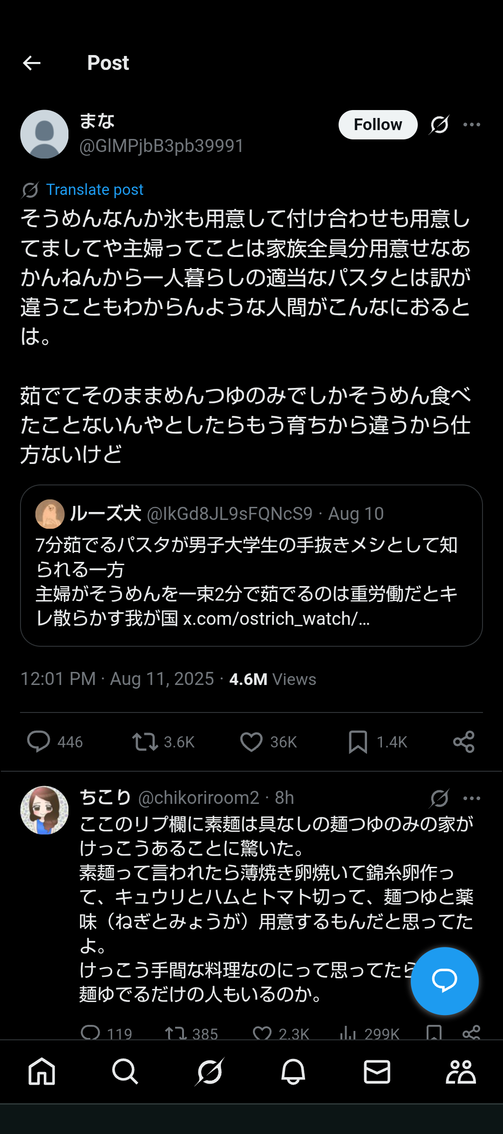The image size is (503, 1134).
Task: Open the Grok tab in bottom navigation
Action: click(209, 1072)
